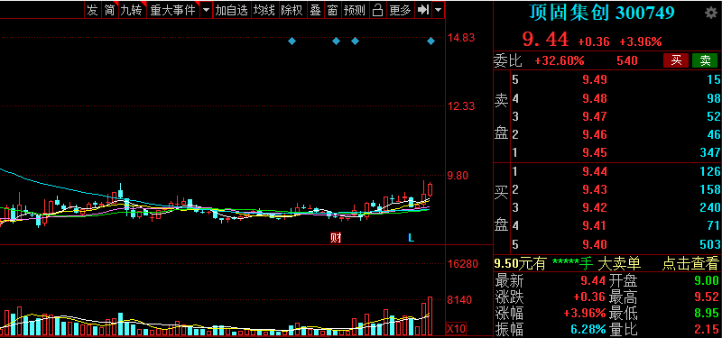Click the 发 toolbar button
The width and height of the screenshot is (722, 338).
[93, 10]
